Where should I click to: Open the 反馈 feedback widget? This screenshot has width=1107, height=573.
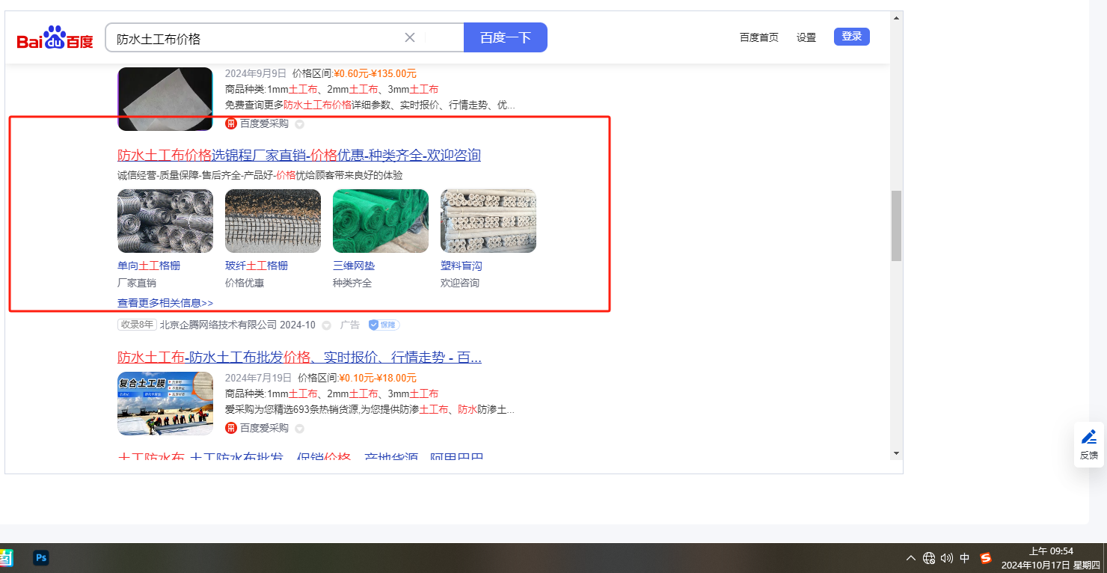pyautogui.click(x=1089, y=445)
